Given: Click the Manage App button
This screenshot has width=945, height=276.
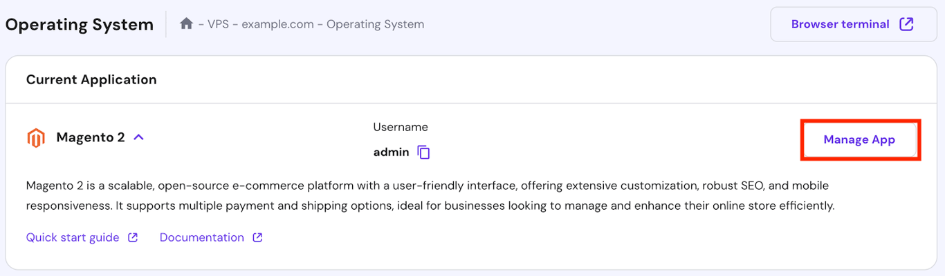Looking at the screenshot, I should point(859,140).
